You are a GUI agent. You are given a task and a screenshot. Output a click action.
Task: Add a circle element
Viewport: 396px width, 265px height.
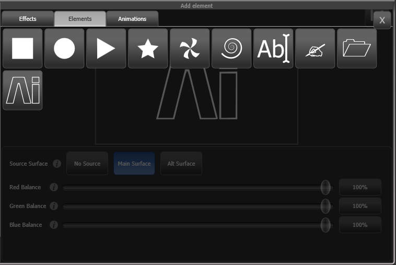pos(64,48)
